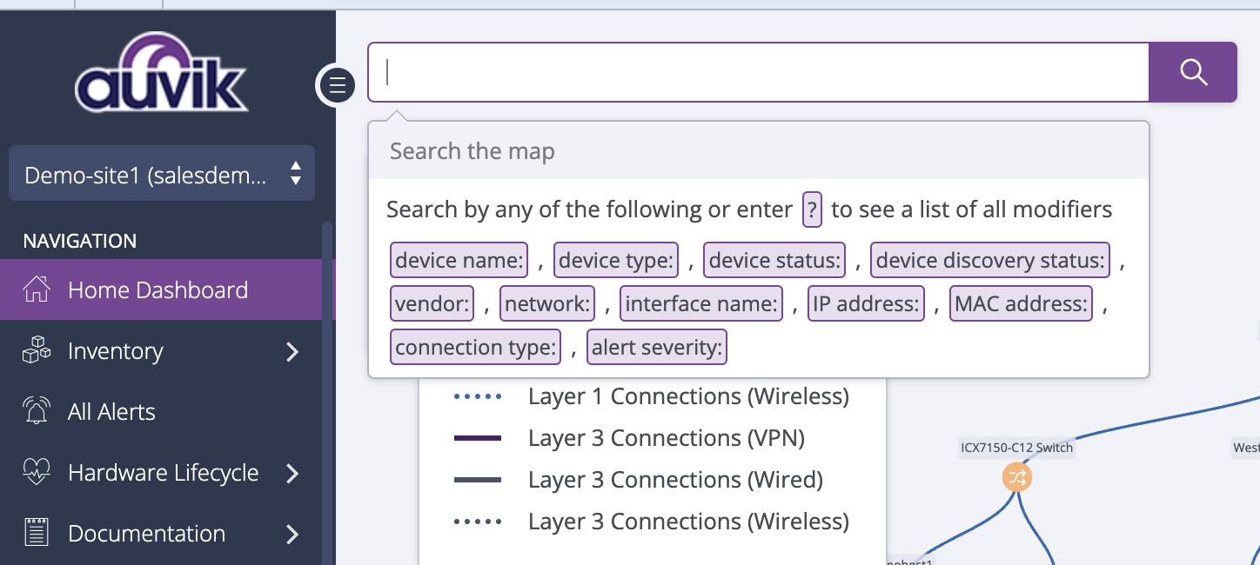Click the All Alerts bell icon
The height and width of the screenshot is (565, 1260).
37,411
